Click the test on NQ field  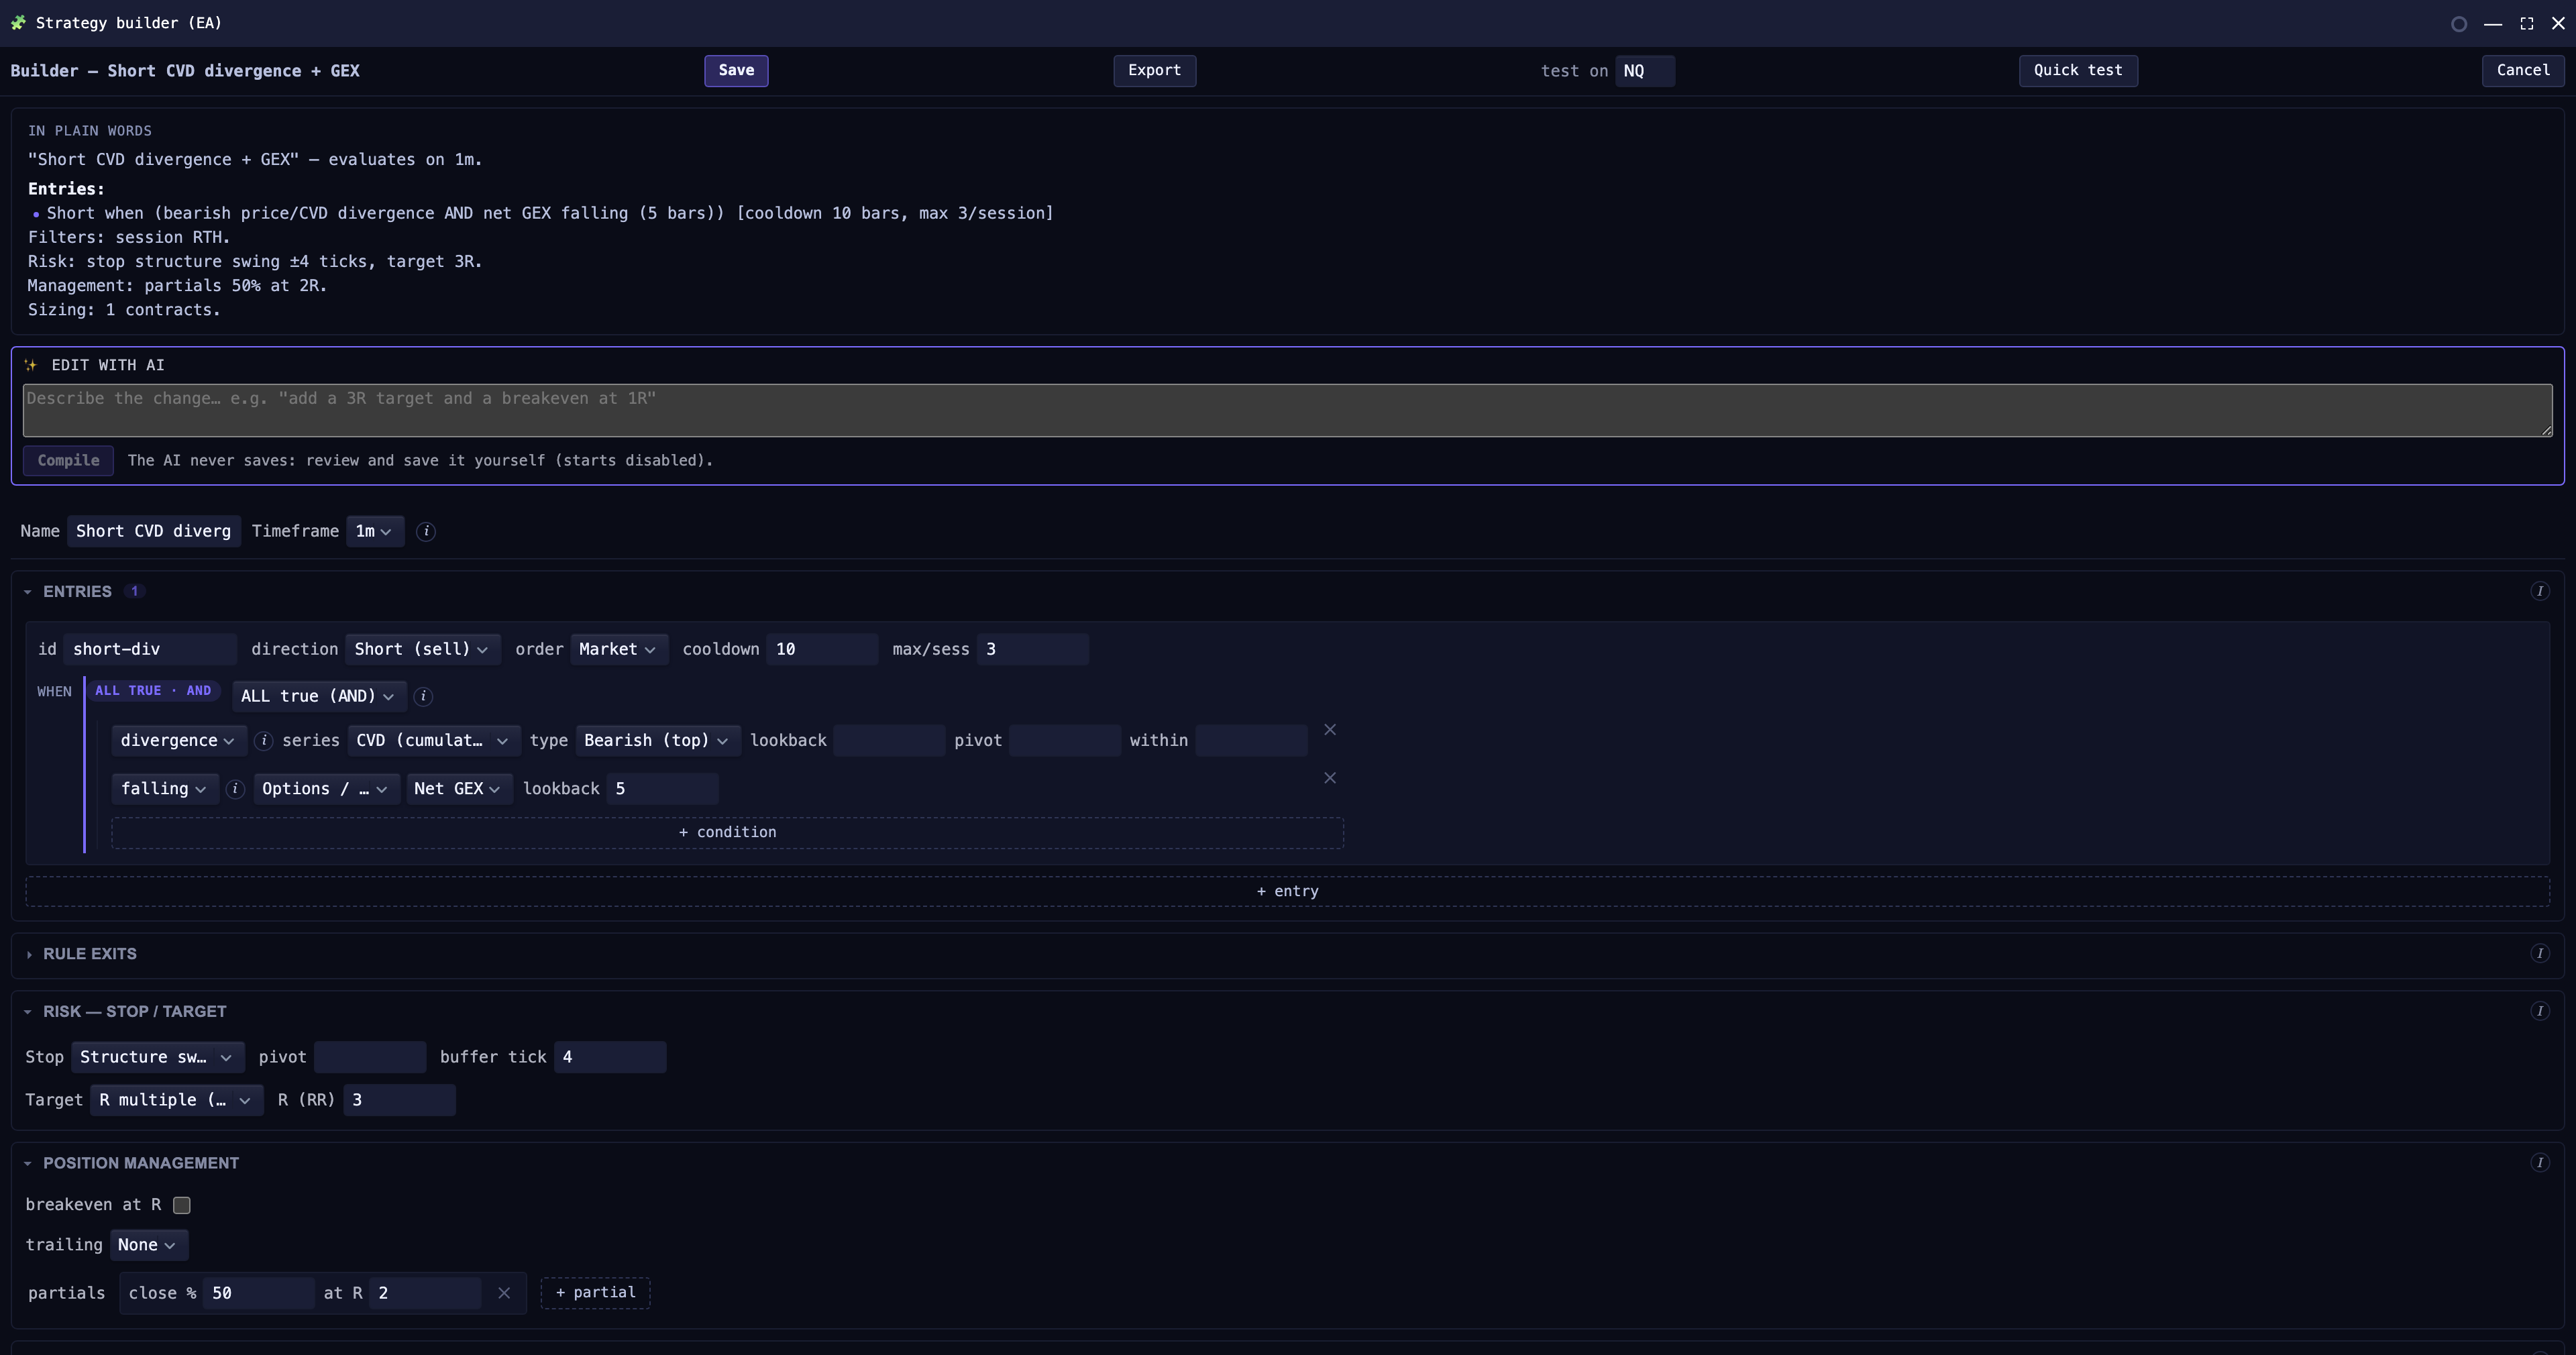point(1644,71)
